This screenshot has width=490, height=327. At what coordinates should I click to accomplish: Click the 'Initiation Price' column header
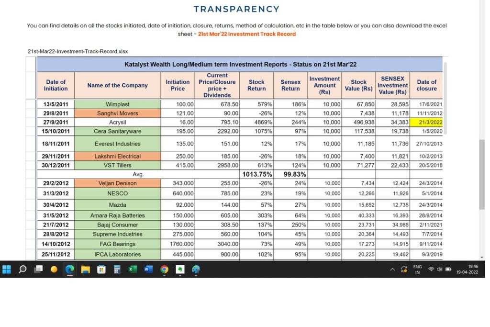(178, 85)
